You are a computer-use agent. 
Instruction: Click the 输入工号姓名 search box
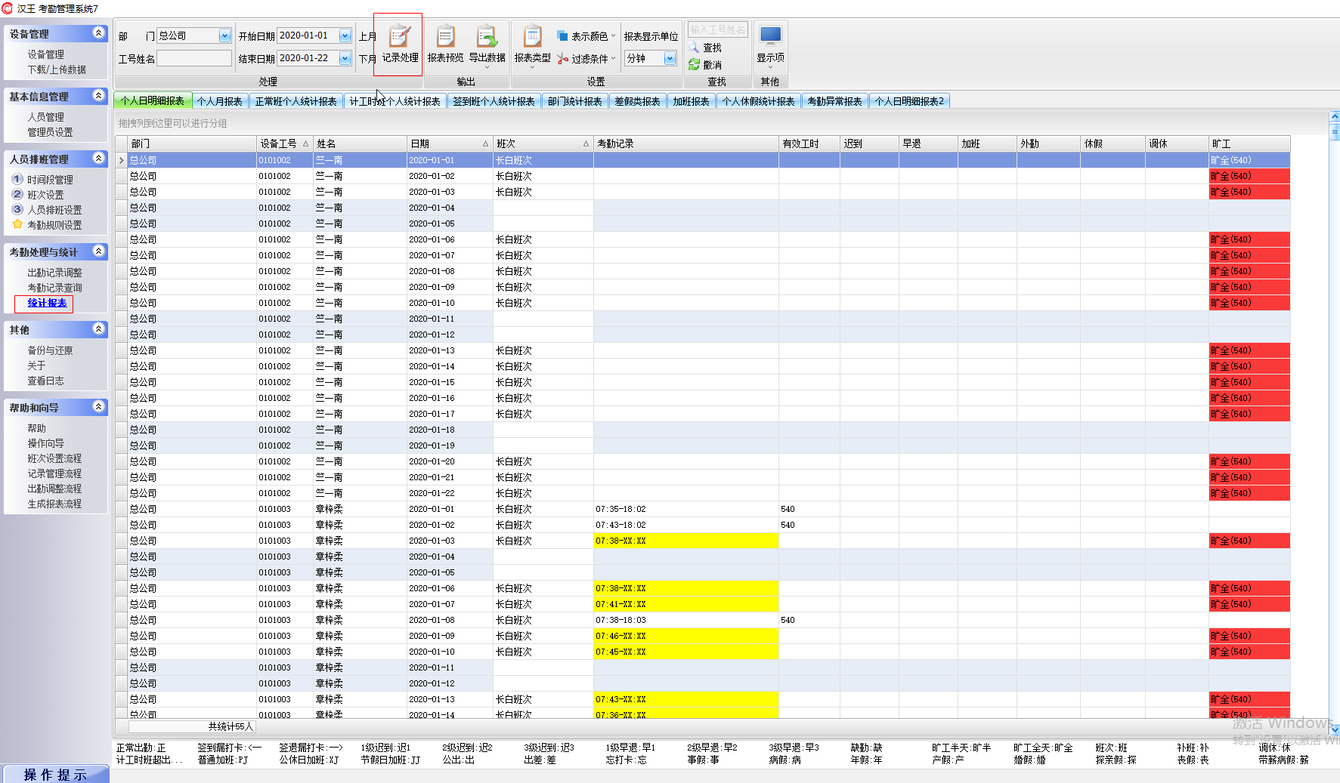click(718, 29)
